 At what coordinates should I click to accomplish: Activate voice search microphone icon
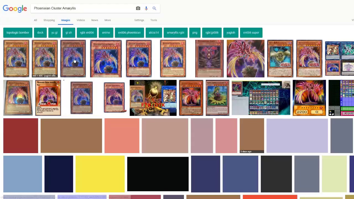pyautogui.click(x=146, y=8)
